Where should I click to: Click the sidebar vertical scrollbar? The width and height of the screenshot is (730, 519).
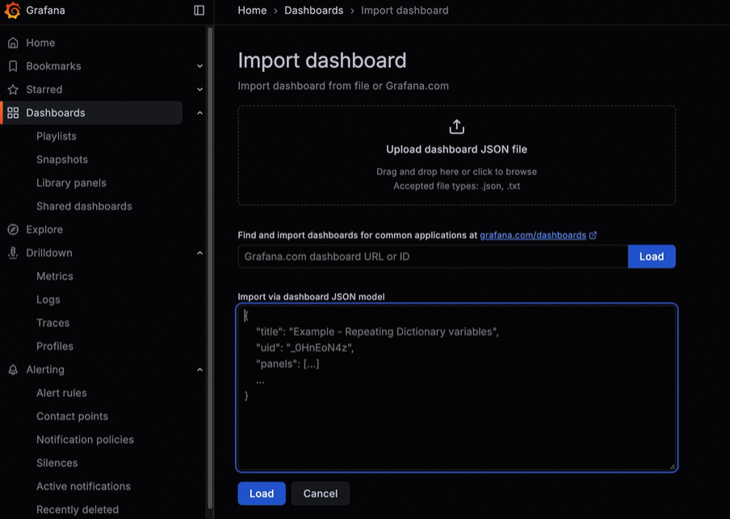point(210,268)
